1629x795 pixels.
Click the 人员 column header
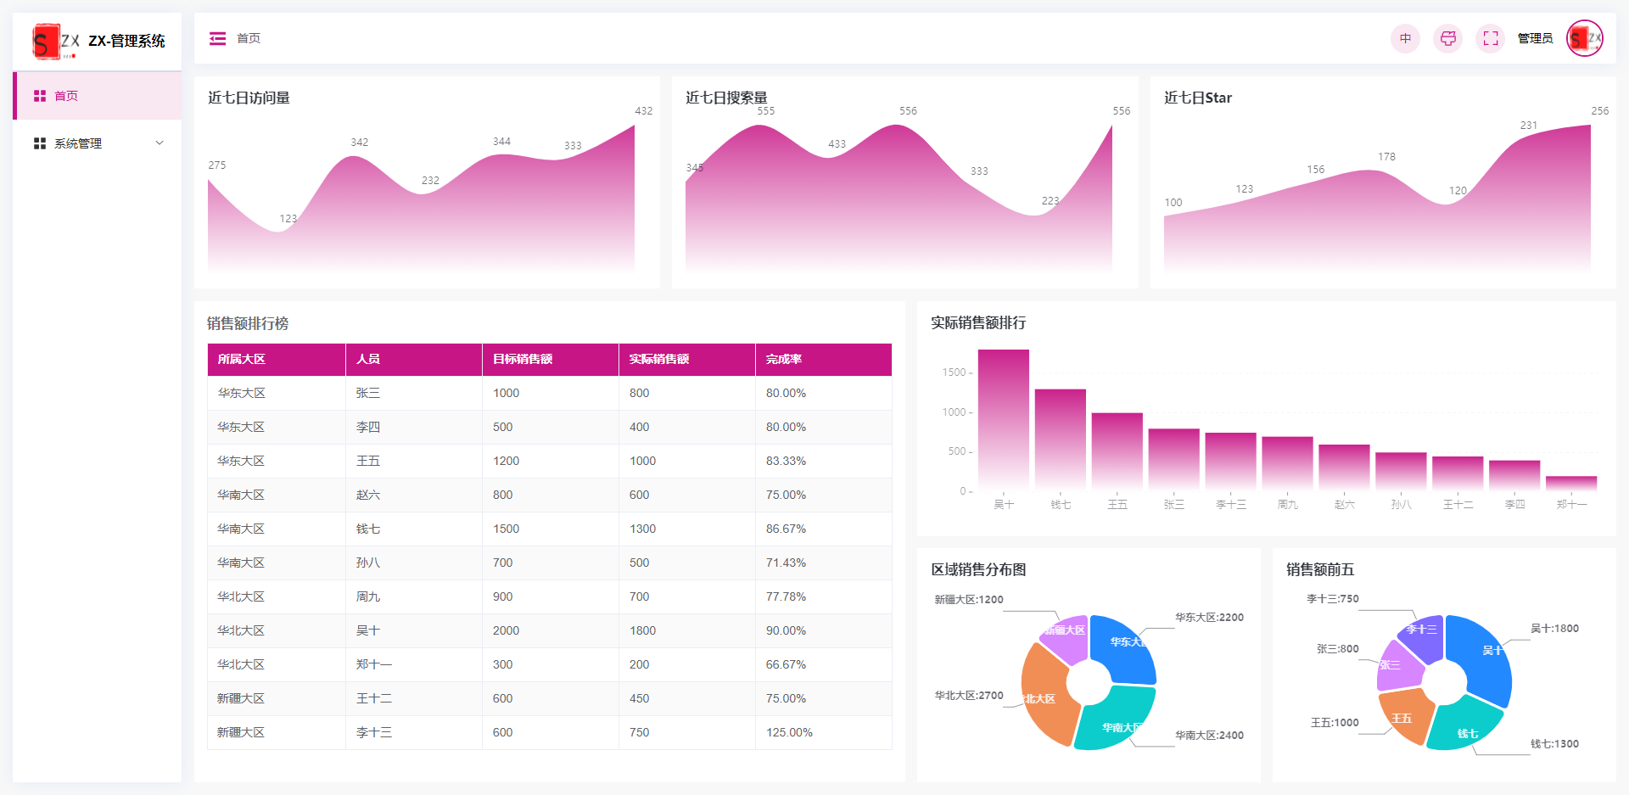(414, 359)
